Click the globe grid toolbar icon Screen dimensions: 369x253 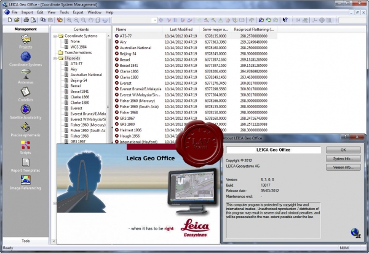pyautogui.click(x=322, y=20)
